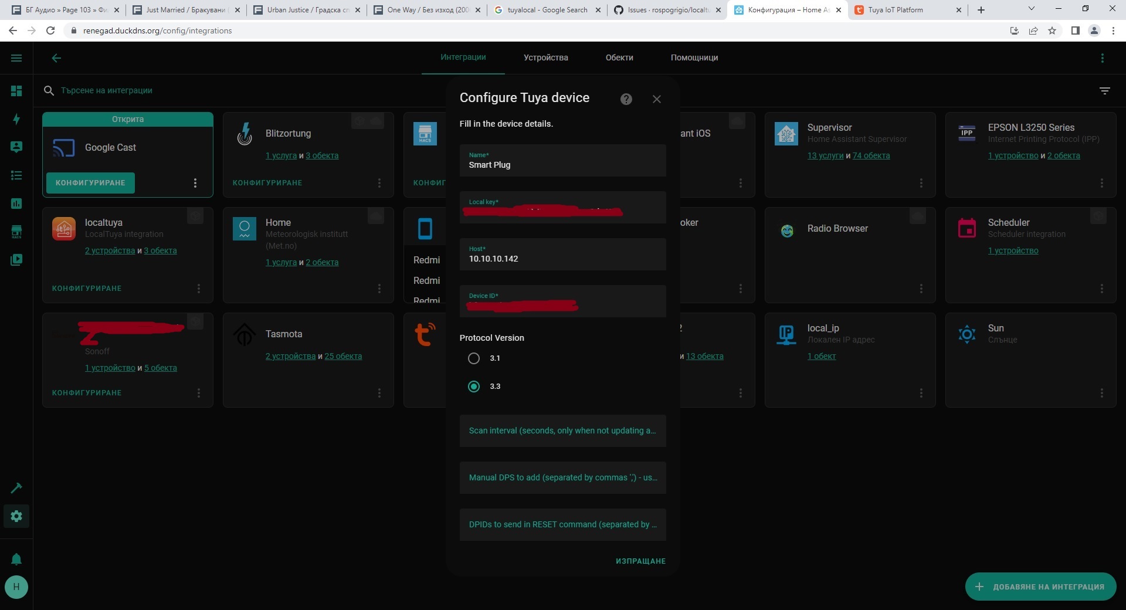
Task: Open the page overflow menu at top right
Action: pyautogui.click(x=1103, y=58)
